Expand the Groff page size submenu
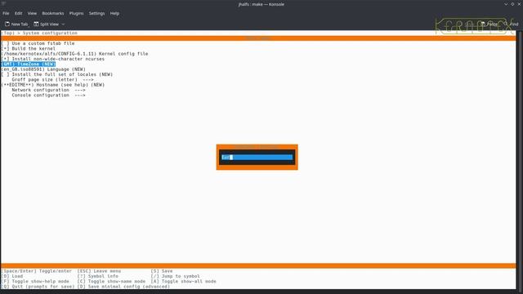The image size is (523, 294). (x=52, y=80)
